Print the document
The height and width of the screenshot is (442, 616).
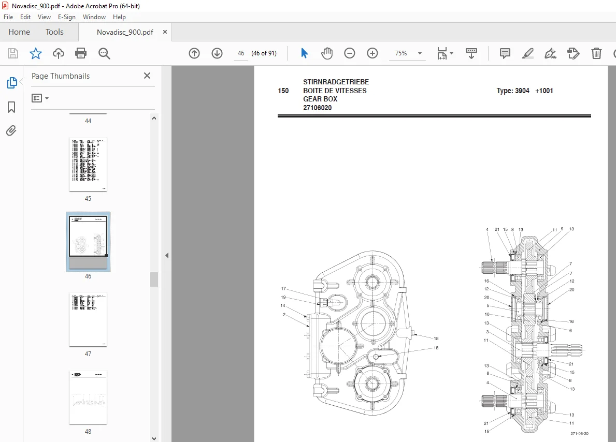pyautogui.click(x=81, y=53)
